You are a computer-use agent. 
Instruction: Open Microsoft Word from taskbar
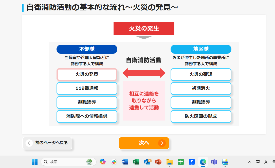click(125, 162)
